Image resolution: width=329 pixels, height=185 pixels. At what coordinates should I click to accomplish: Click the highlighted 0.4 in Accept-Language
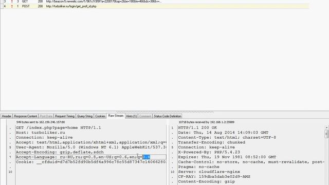[x=146, y=157]
